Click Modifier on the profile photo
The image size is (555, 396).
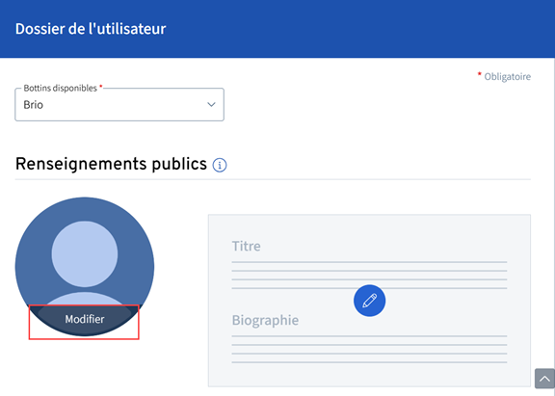(85, 319)
